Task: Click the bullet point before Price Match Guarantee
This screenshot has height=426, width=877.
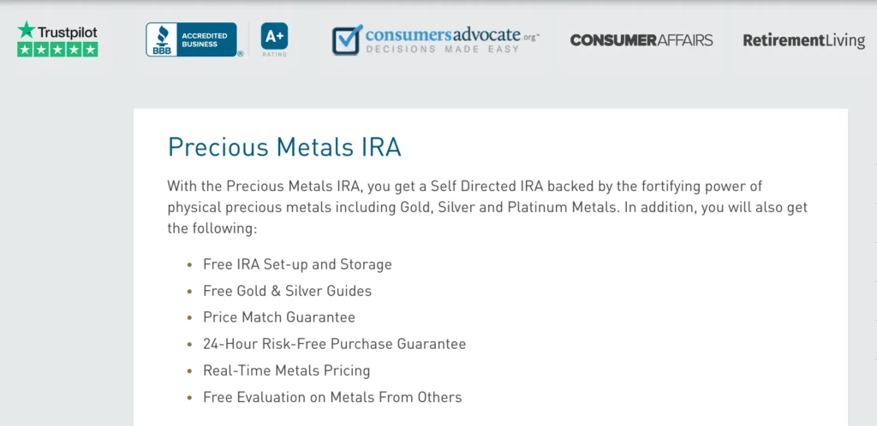Action: (190, 317)
